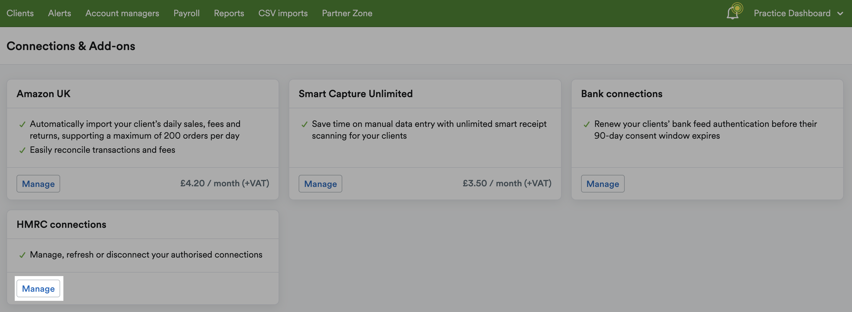Image resolution: width=852 pixels, height=312 pixels.
Task: Click Manage on Bank connections card
Action: coord(603,184)
